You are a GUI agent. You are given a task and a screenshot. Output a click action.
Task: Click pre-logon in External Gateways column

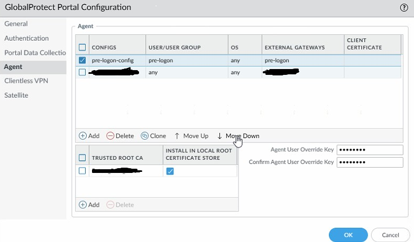tap(277, 60)
